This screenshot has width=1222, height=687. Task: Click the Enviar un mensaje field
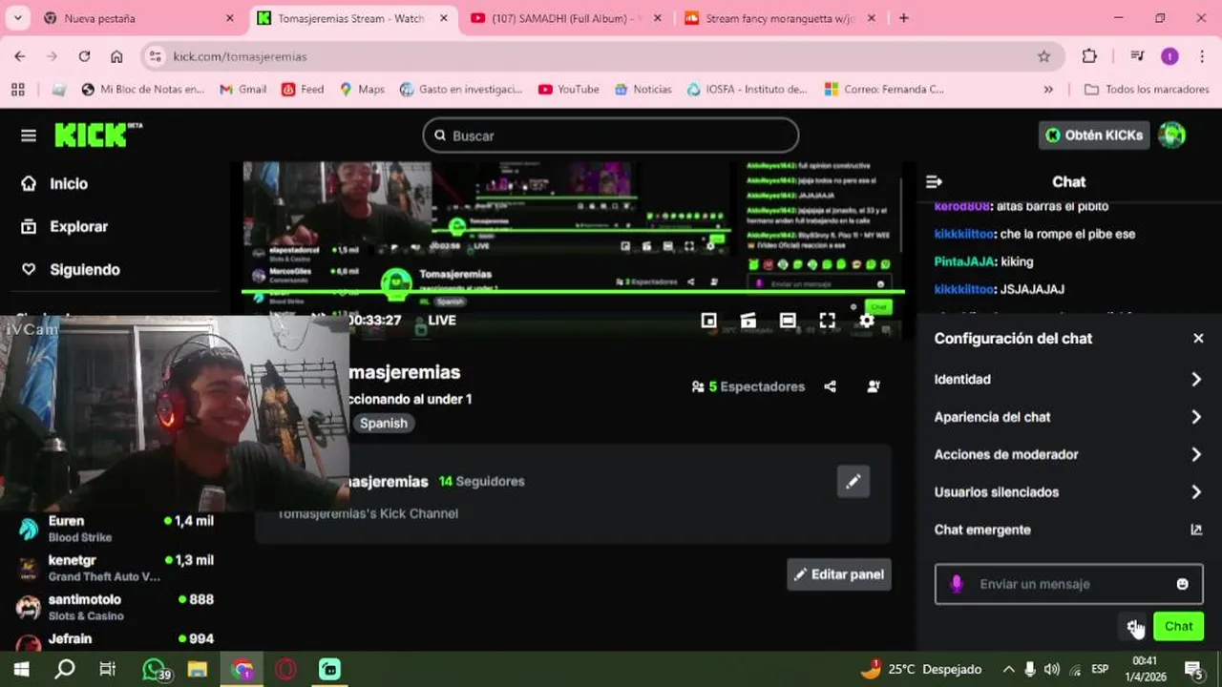click(1068, 584)
